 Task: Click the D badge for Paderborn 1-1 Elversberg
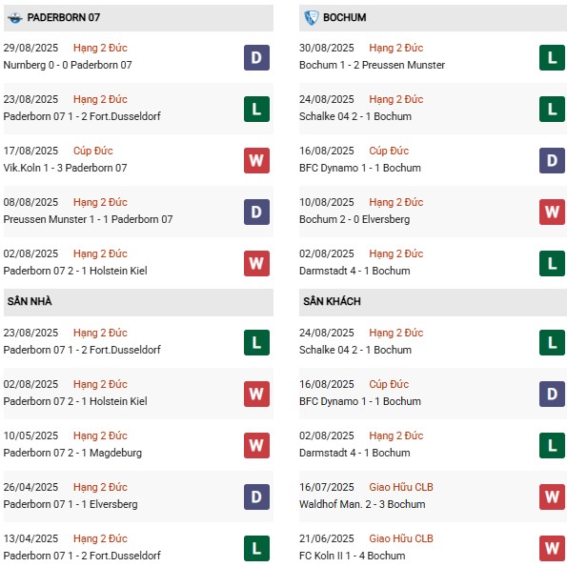[256, 496]
